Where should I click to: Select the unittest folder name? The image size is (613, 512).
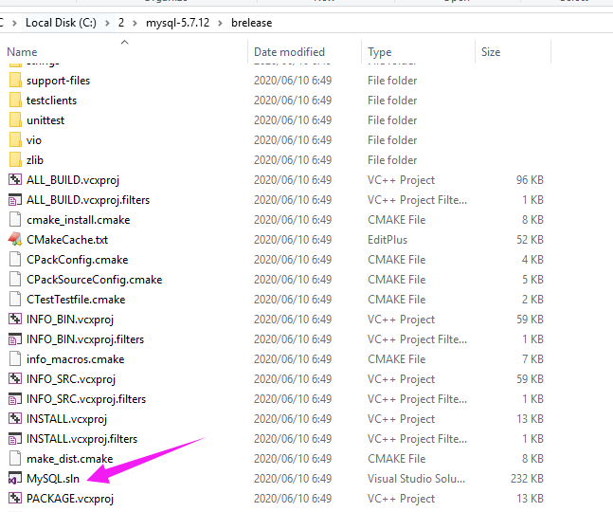pyautogui.click(x=45, y=120)
